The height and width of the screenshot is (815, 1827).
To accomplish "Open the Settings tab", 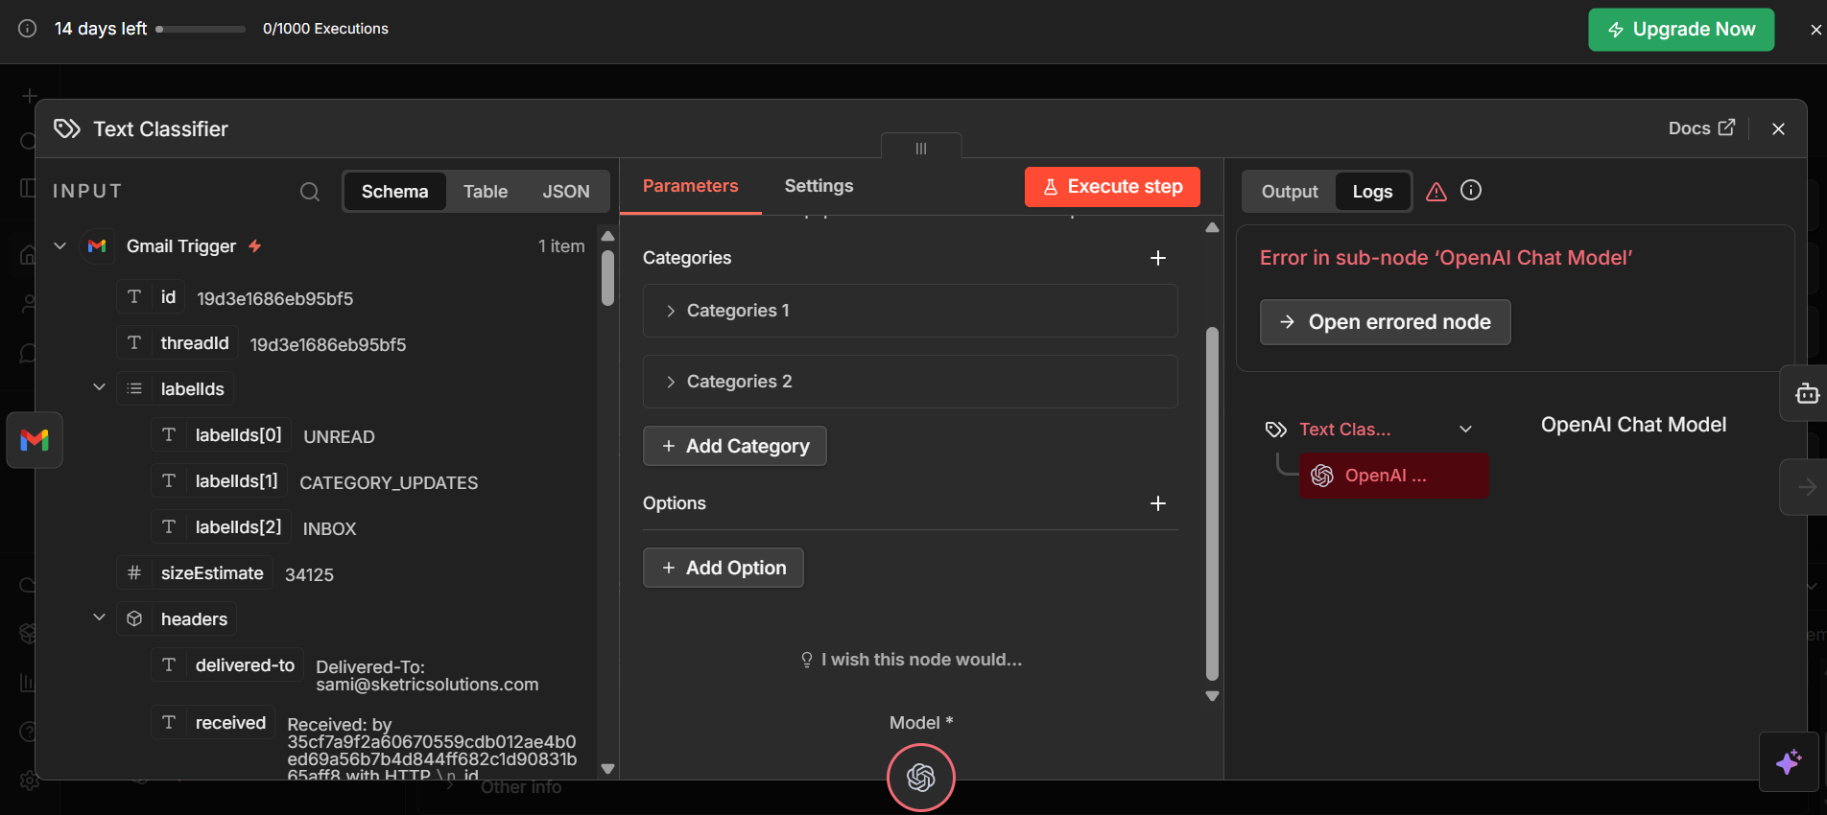I will coord(818,186).
